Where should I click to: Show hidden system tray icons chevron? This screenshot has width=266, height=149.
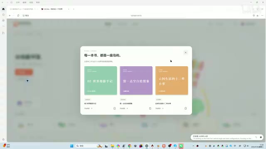193,146
